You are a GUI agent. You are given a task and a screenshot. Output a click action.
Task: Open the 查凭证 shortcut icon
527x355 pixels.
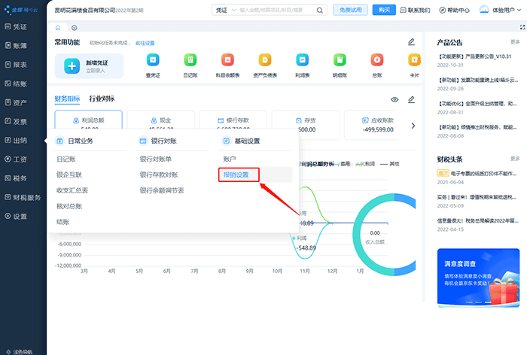pyautogui.click(x=153, y=60)
